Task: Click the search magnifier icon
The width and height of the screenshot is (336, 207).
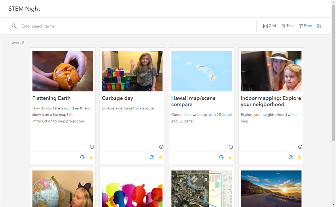Action: pos(14,26)
